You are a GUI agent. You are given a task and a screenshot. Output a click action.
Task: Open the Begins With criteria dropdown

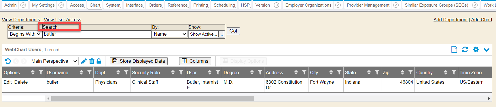25,34
